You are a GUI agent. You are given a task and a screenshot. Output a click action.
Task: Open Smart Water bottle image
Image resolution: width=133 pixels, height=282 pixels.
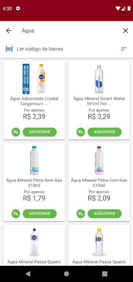(99, 79)
